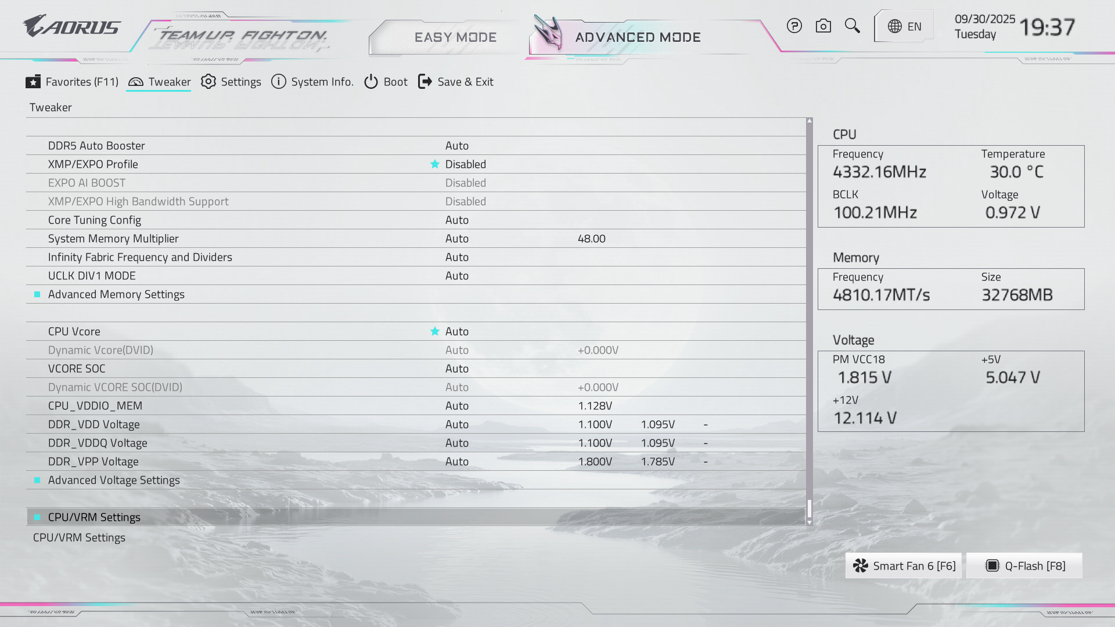The image size is (1115, 627).
Task: Toggle favorite star on XMP/EXPO Profile
Action: pos(434,164)
